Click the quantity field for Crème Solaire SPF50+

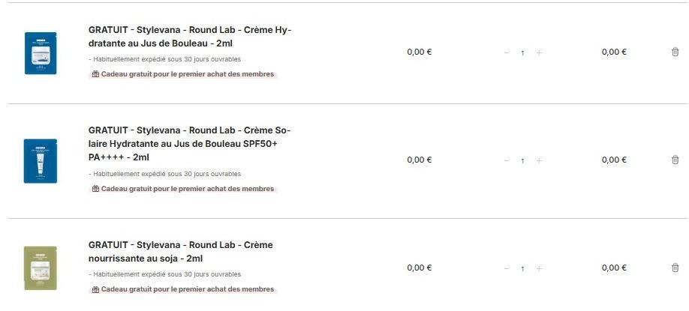[x=522, y=160]
